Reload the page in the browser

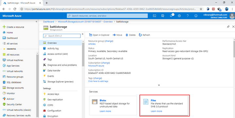[x=15, y=9]
